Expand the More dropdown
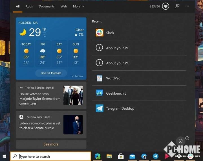This screenshot has height=161, width=203. (x=78, y=6)
